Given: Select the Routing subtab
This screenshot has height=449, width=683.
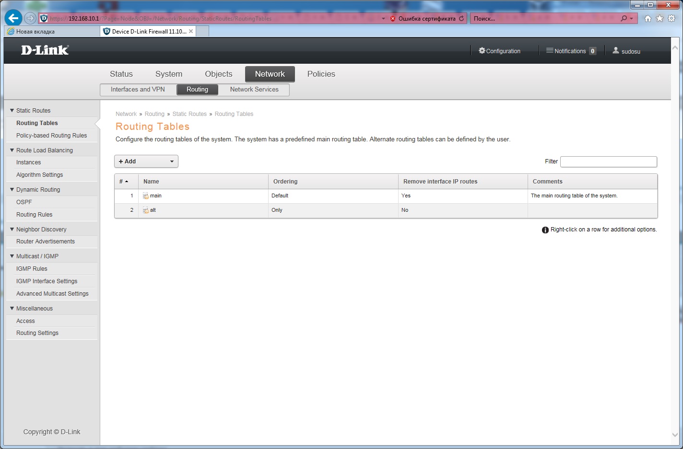Looking at the screenshot, I should click(x=198, y=90).
